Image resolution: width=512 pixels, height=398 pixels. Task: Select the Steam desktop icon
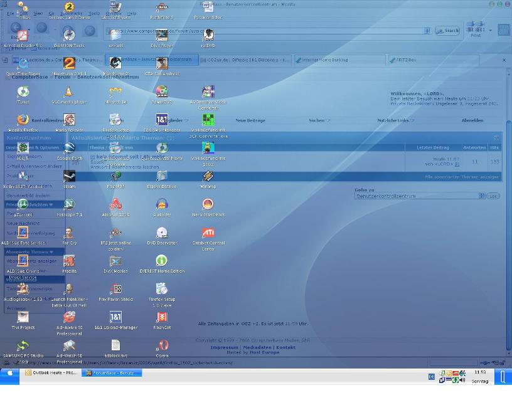69,179
